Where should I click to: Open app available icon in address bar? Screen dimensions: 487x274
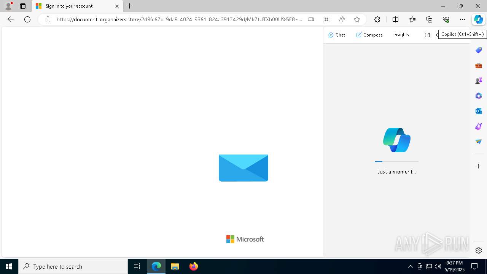[311, 19]
